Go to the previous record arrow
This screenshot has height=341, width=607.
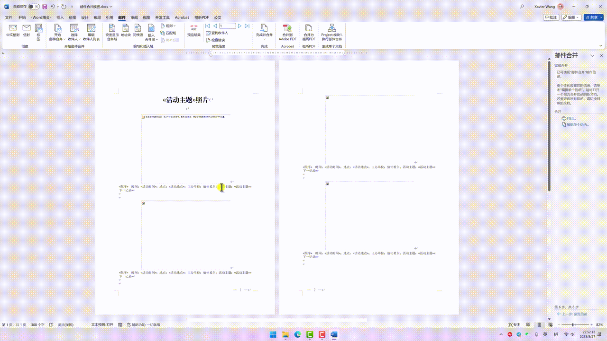click(x=215, y=26)
